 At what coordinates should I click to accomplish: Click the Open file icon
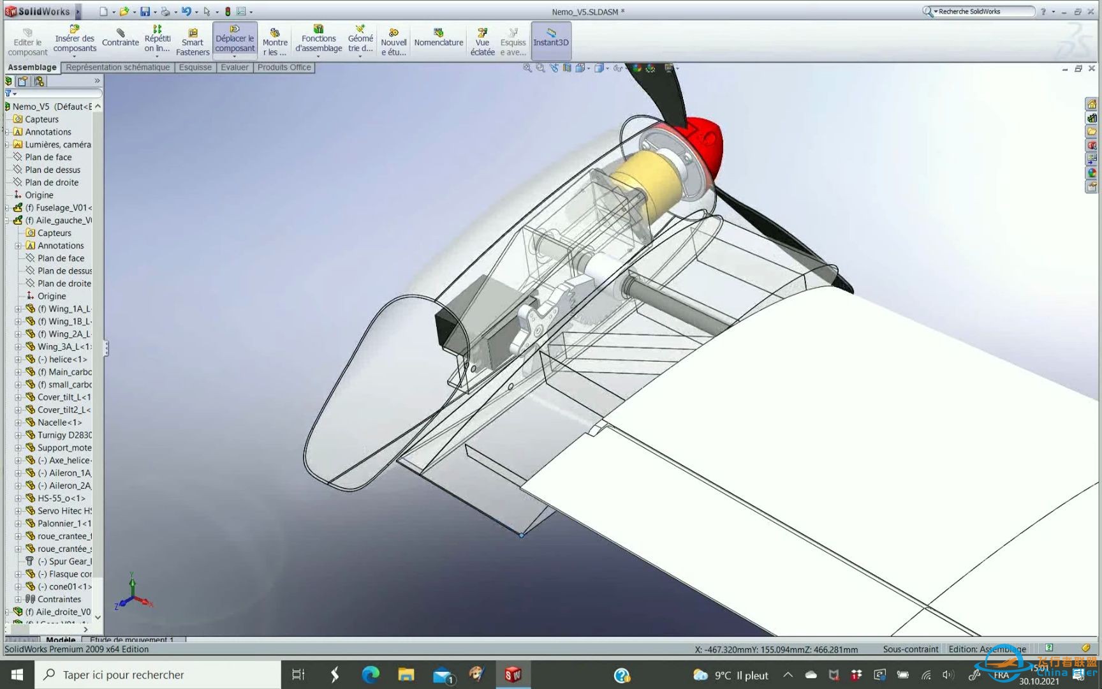pos(124,11)
